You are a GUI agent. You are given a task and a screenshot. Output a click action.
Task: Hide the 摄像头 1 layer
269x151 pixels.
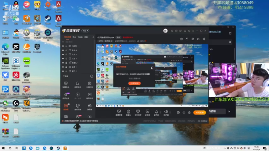pyautogui.click(x=63, y=63)
